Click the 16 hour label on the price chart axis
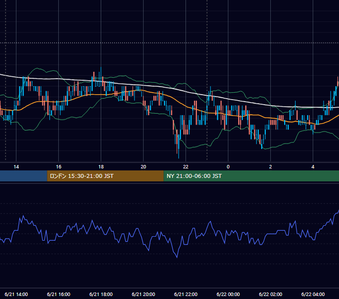339x299 pixels. point(59,167)
